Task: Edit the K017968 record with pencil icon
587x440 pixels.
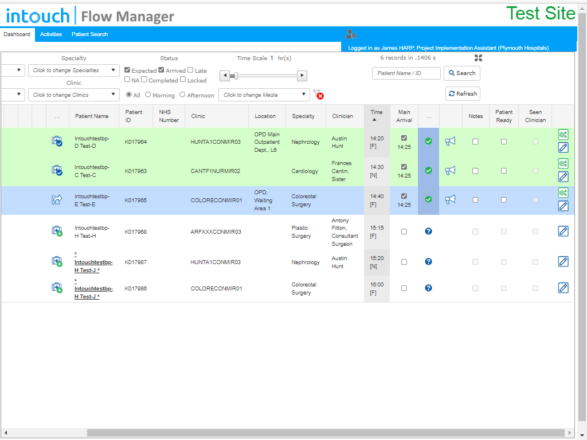Action: point(563,231)
